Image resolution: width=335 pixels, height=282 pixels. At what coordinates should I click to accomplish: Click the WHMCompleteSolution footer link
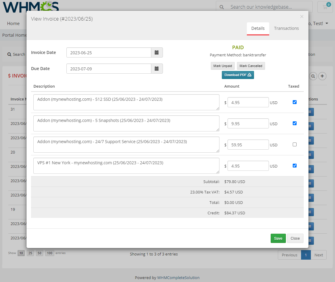178,278
